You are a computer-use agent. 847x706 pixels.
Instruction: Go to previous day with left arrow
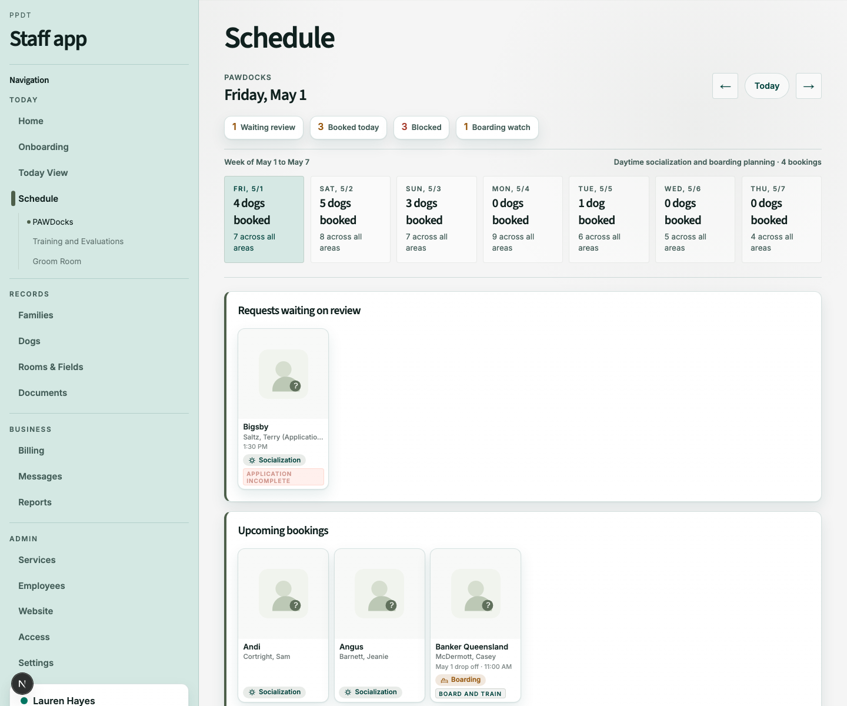pos(725,86)
